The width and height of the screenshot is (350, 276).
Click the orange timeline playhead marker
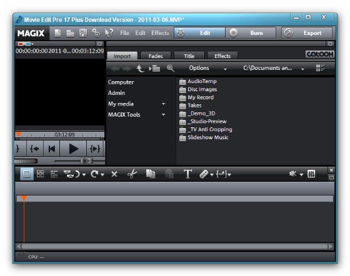pos(24,198)
